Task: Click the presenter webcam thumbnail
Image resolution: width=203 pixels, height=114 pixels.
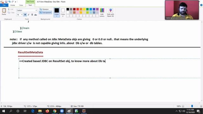Action: (182, 10)
